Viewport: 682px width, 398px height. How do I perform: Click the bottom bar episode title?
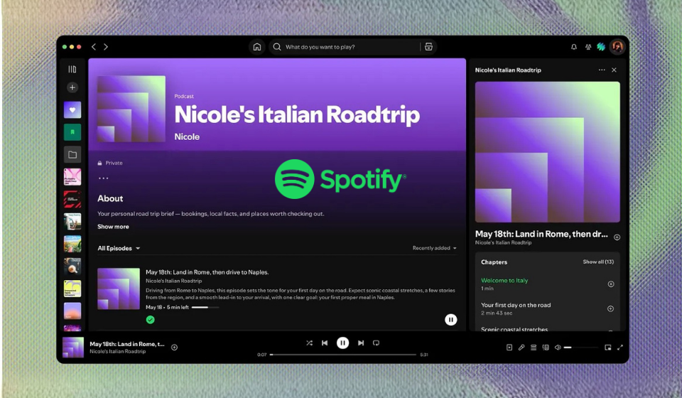point(127,344)
